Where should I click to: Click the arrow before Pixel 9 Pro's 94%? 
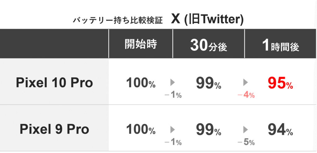click(246, 130)
